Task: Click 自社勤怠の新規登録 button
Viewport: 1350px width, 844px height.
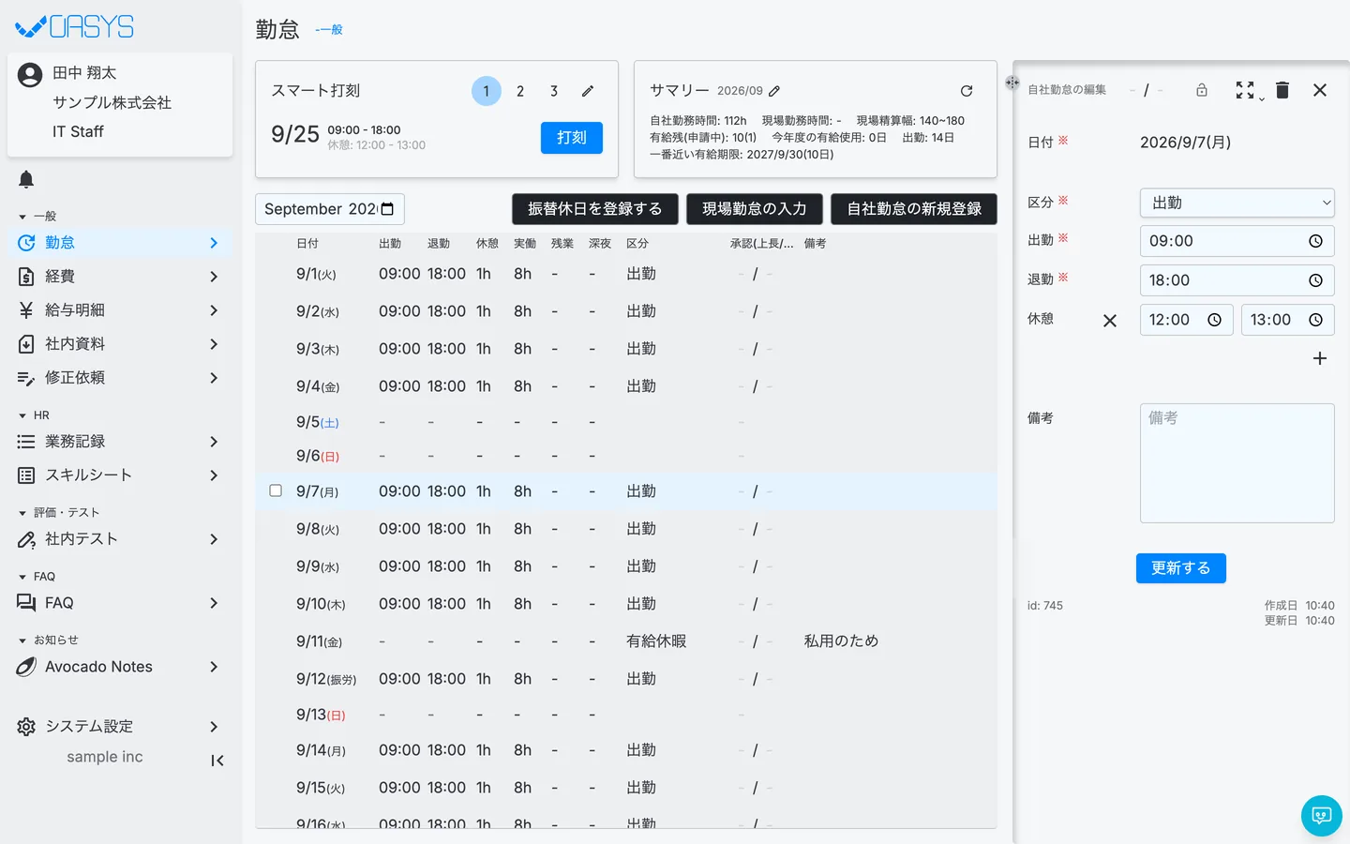Action: click(914, 209)
